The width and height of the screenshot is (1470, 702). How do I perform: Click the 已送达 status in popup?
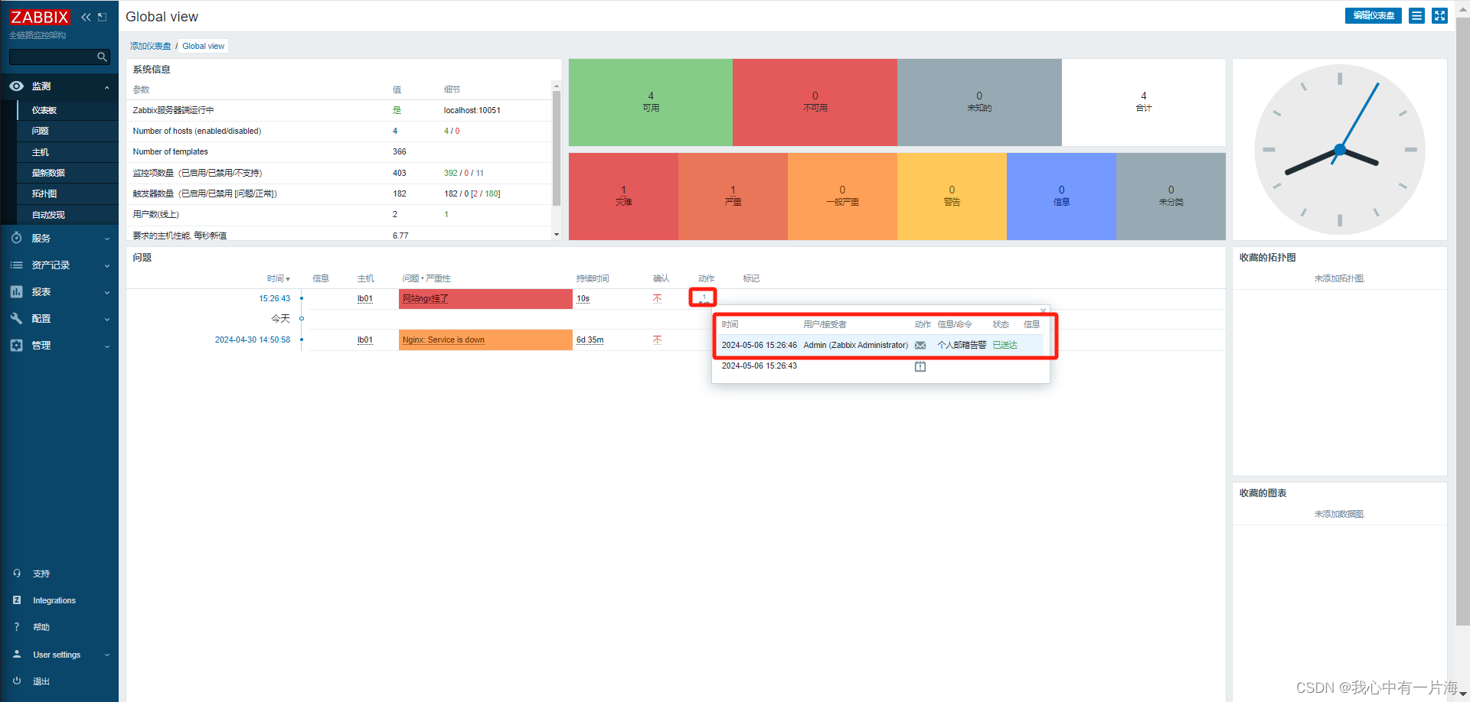(x=1004, y=346)
